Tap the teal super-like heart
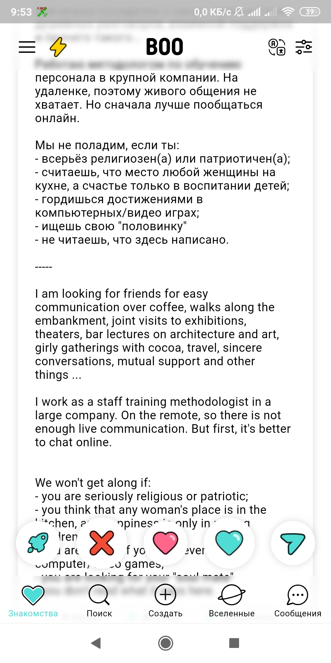The width and height of the screenshot is (331, 663). pyautogui.click(x=229, y=543)
